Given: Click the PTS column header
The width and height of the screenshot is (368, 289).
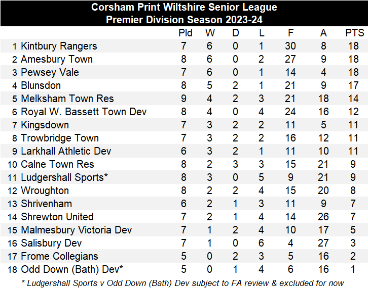Looking at the screenshot, I should 354,33.
